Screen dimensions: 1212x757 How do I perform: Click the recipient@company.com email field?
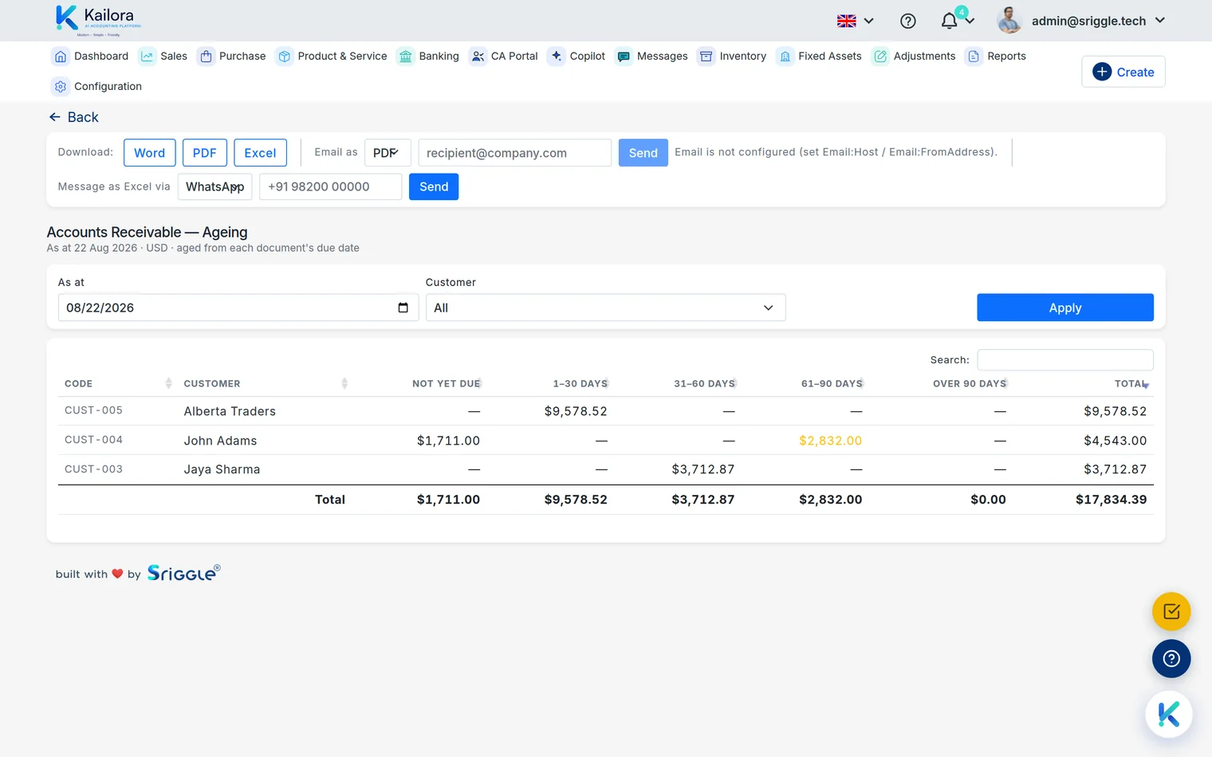(515, 153)
